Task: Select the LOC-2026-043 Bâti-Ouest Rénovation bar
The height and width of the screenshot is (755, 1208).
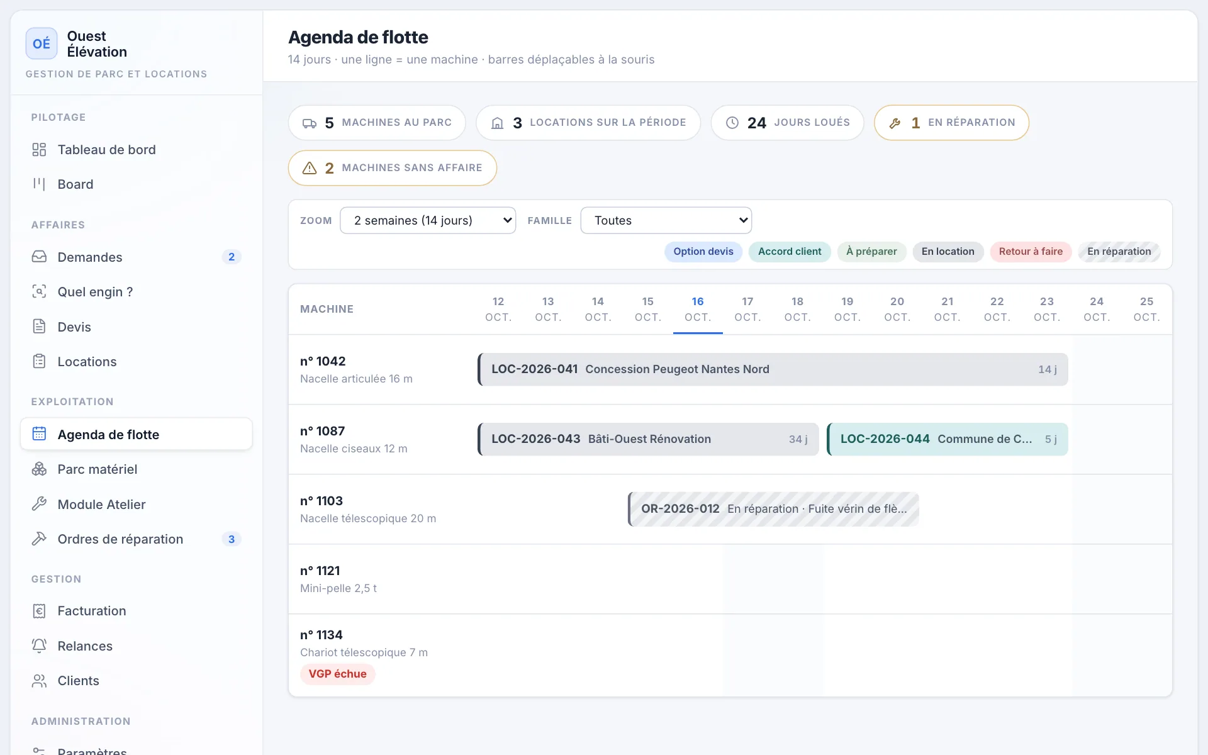Action: (x=648, y=439)
